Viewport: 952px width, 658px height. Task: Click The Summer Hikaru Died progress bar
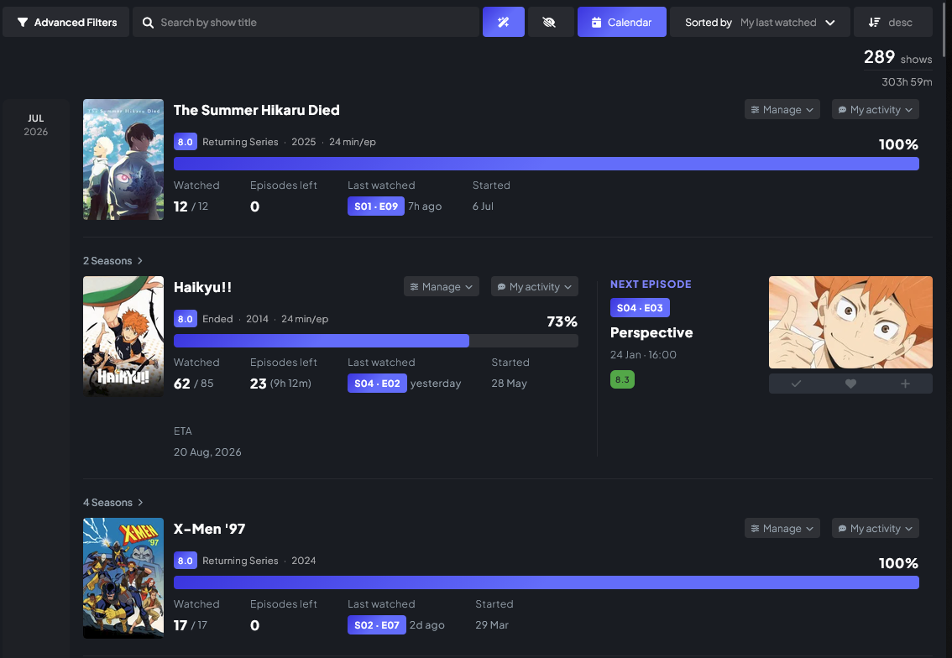click(547, 164)
